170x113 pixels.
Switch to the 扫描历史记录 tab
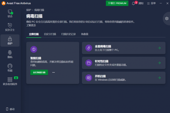[x=68, y=34]
